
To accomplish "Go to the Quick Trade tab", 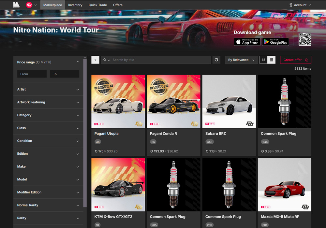I will click(98, 5).
